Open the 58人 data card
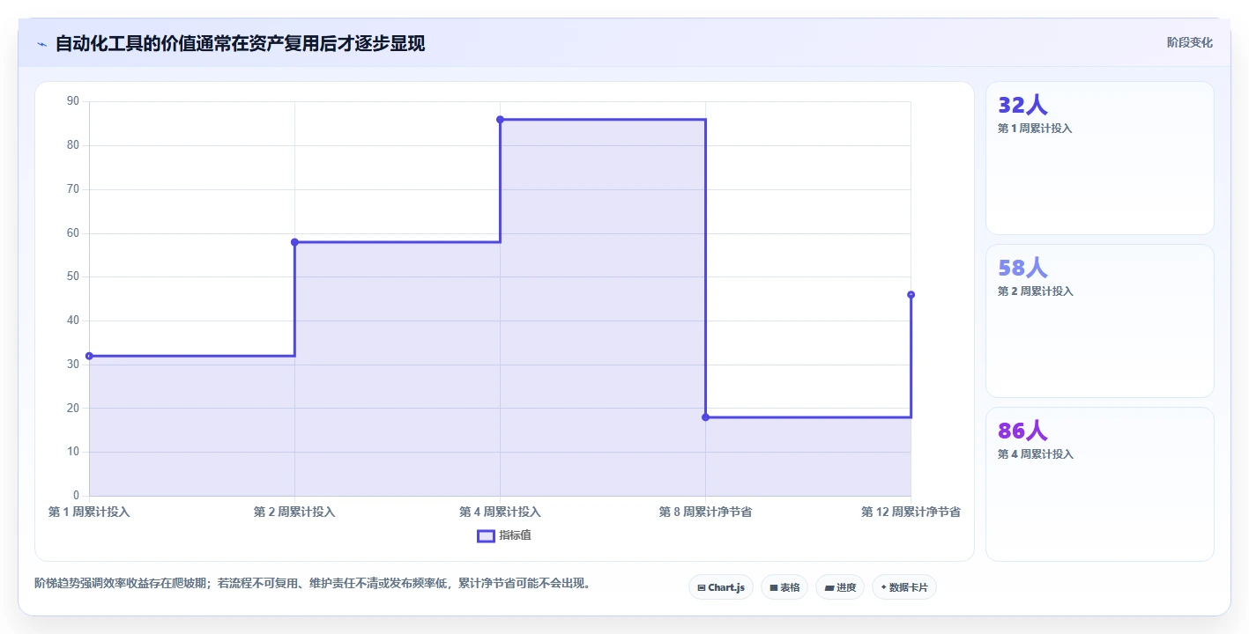Screen dimensions: 1249x634 [1100, 321]
